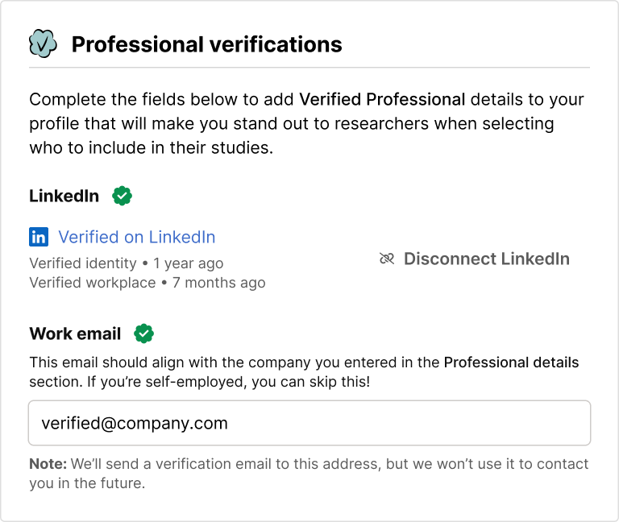The image size is (619, 522).
Task: Click the bold Professional details reference
Action: (x=511, y=362)
